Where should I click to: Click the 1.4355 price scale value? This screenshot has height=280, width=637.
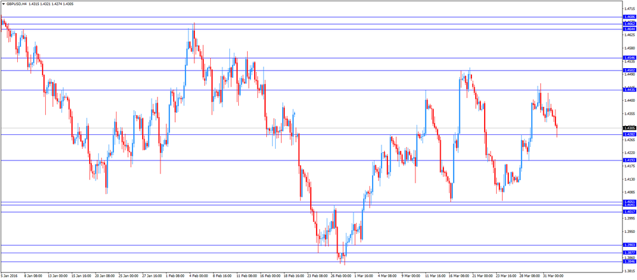630,114
